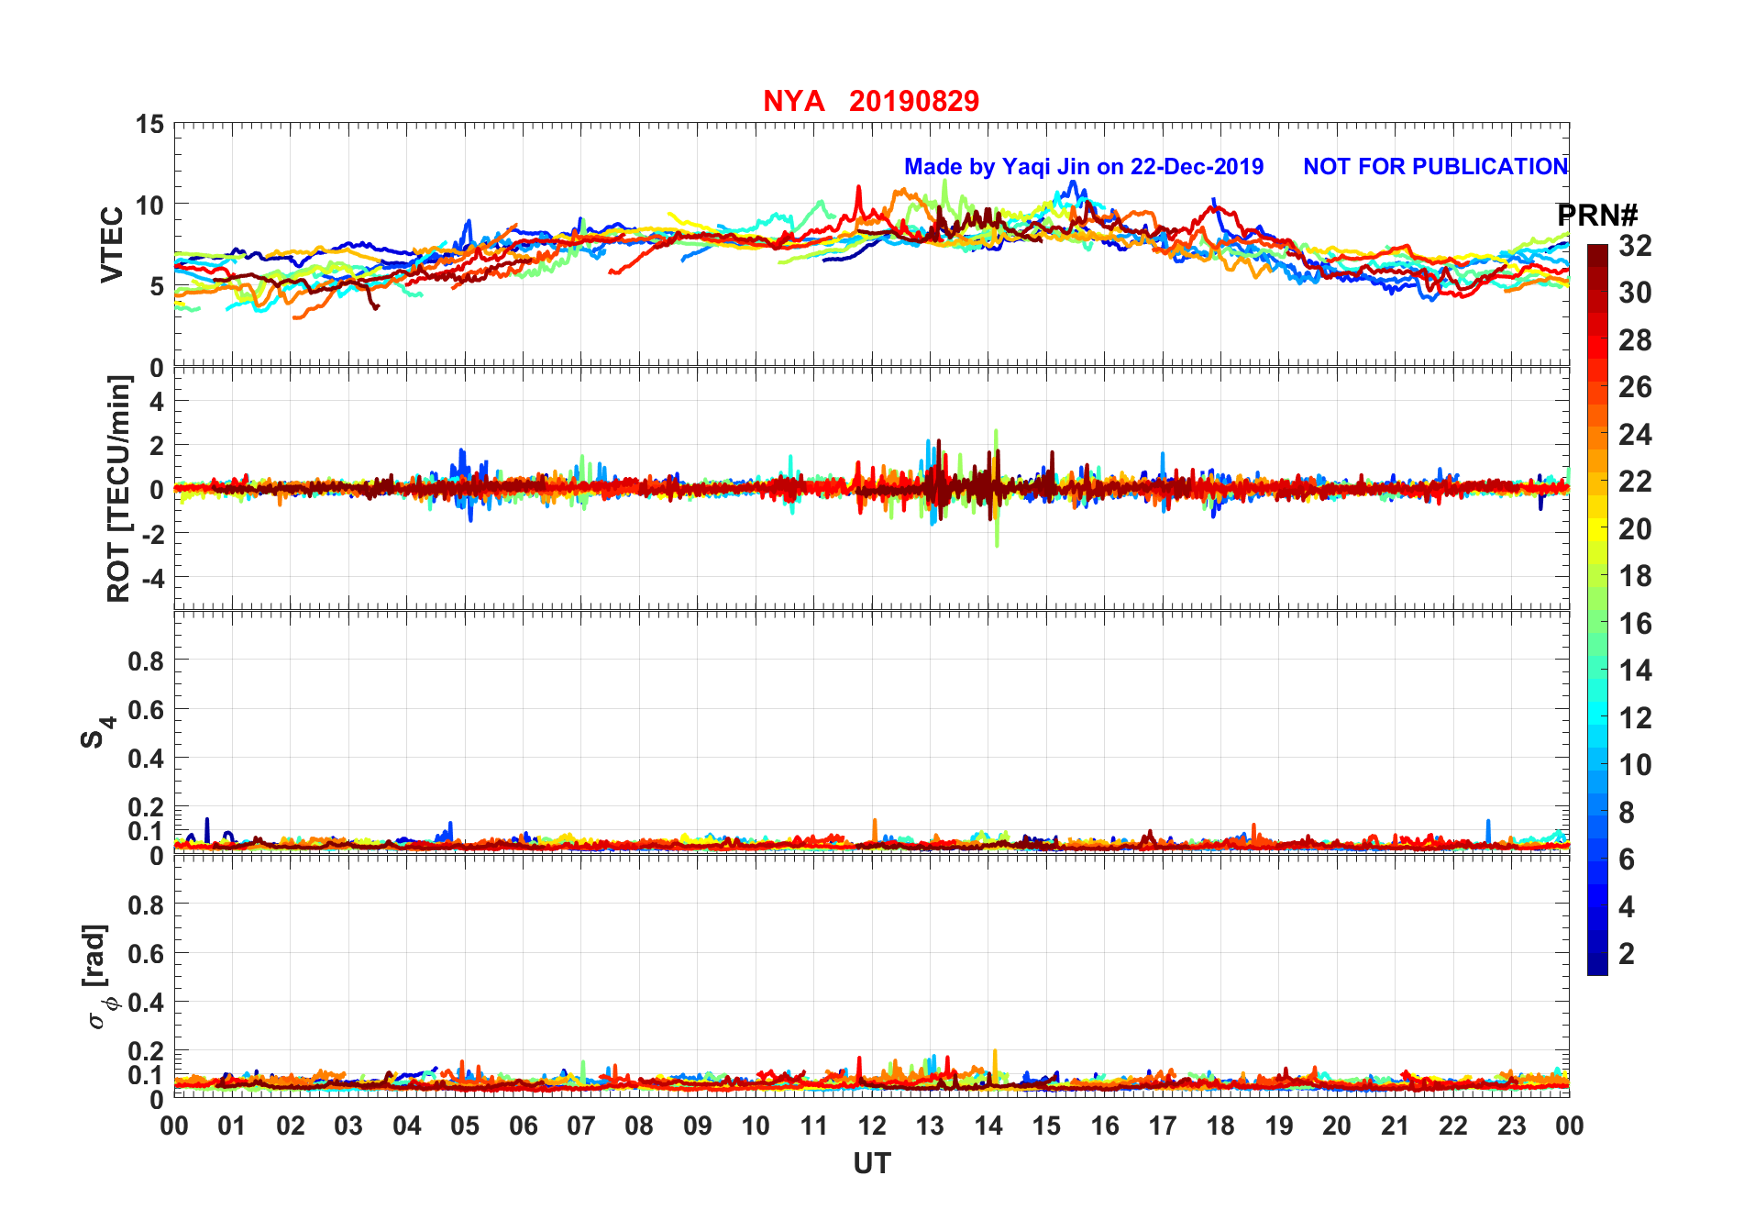Click the S4 y-axis label

pos(97,732)
